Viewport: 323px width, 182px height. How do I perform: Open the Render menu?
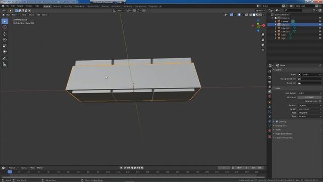coord(20,6)
